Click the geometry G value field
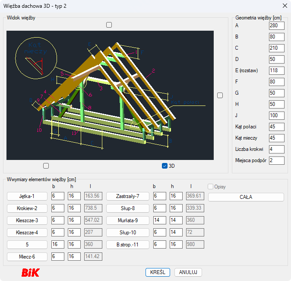Image resolution: width=291 pixels, height=281 pixels. tap(276, 93)
